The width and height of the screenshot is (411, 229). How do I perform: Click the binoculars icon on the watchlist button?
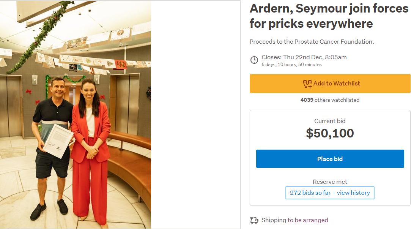(307, 84)
